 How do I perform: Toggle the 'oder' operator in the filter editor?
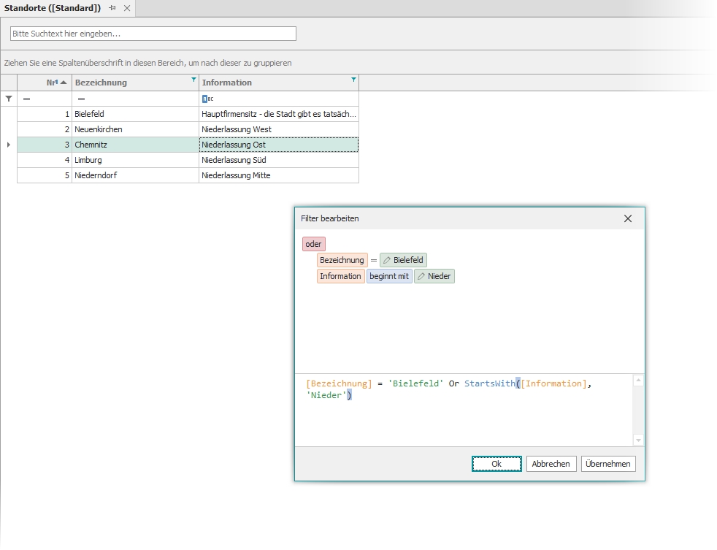[x=314, y=243]
